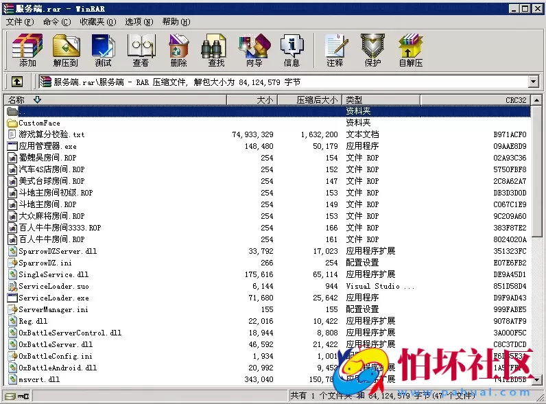Select the file 百人牛牛房间.ROP

51,239
